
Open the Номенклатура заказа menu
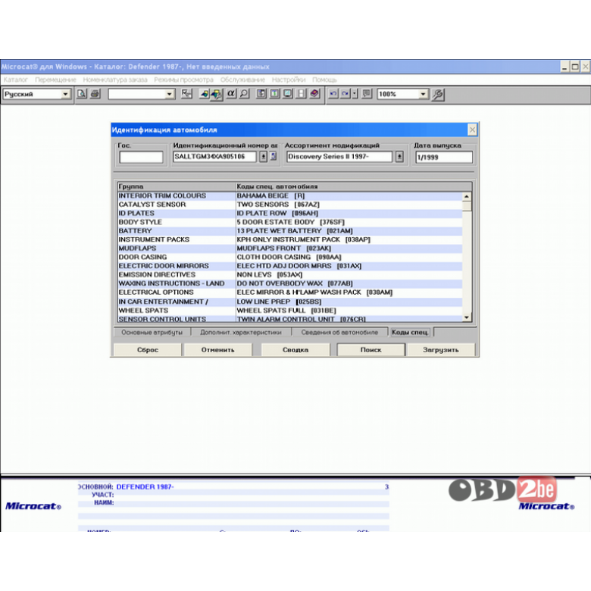(x=115, y=80)
